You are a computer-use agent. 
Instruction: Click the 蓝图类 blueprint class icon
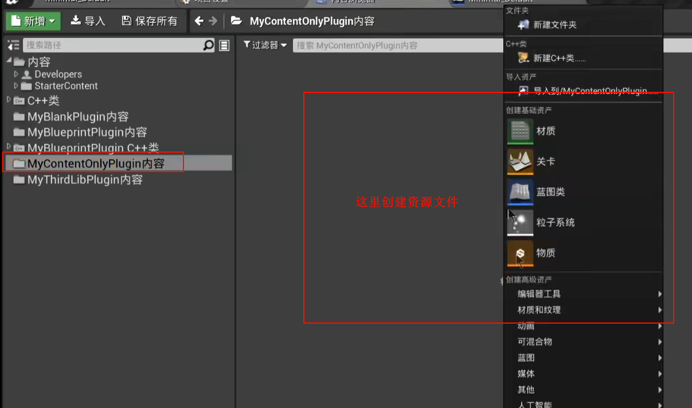(x=521, y=192)
